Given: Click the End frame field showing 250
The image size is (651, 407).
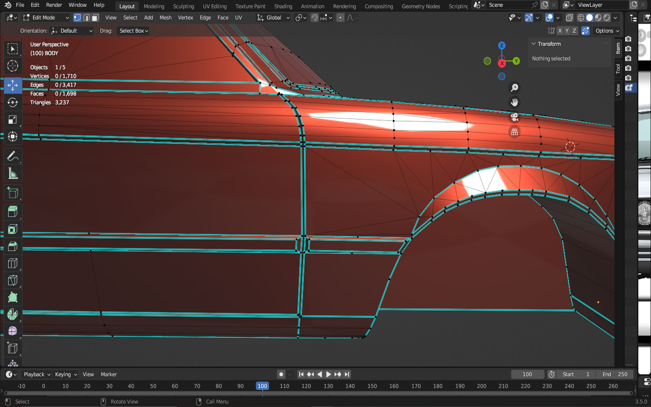Looking at the screenshot, I should (615, 374).
